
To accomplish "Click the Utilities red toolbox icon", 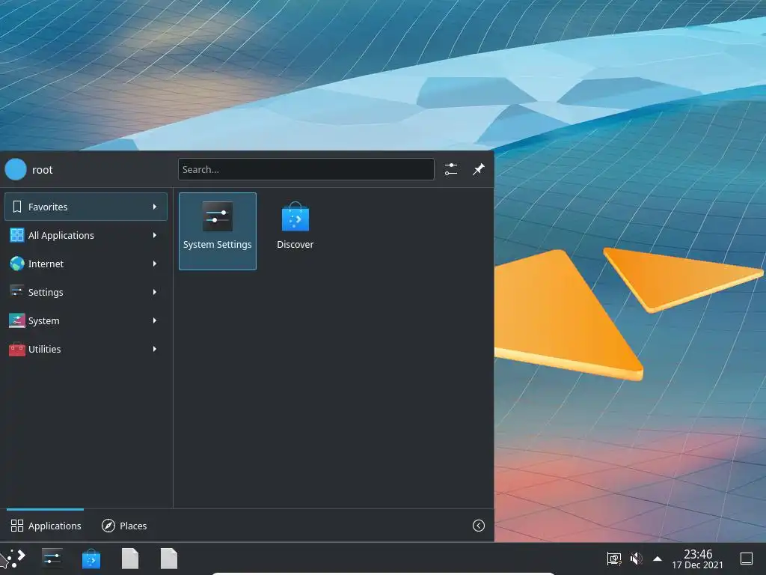I will [17, 349].
